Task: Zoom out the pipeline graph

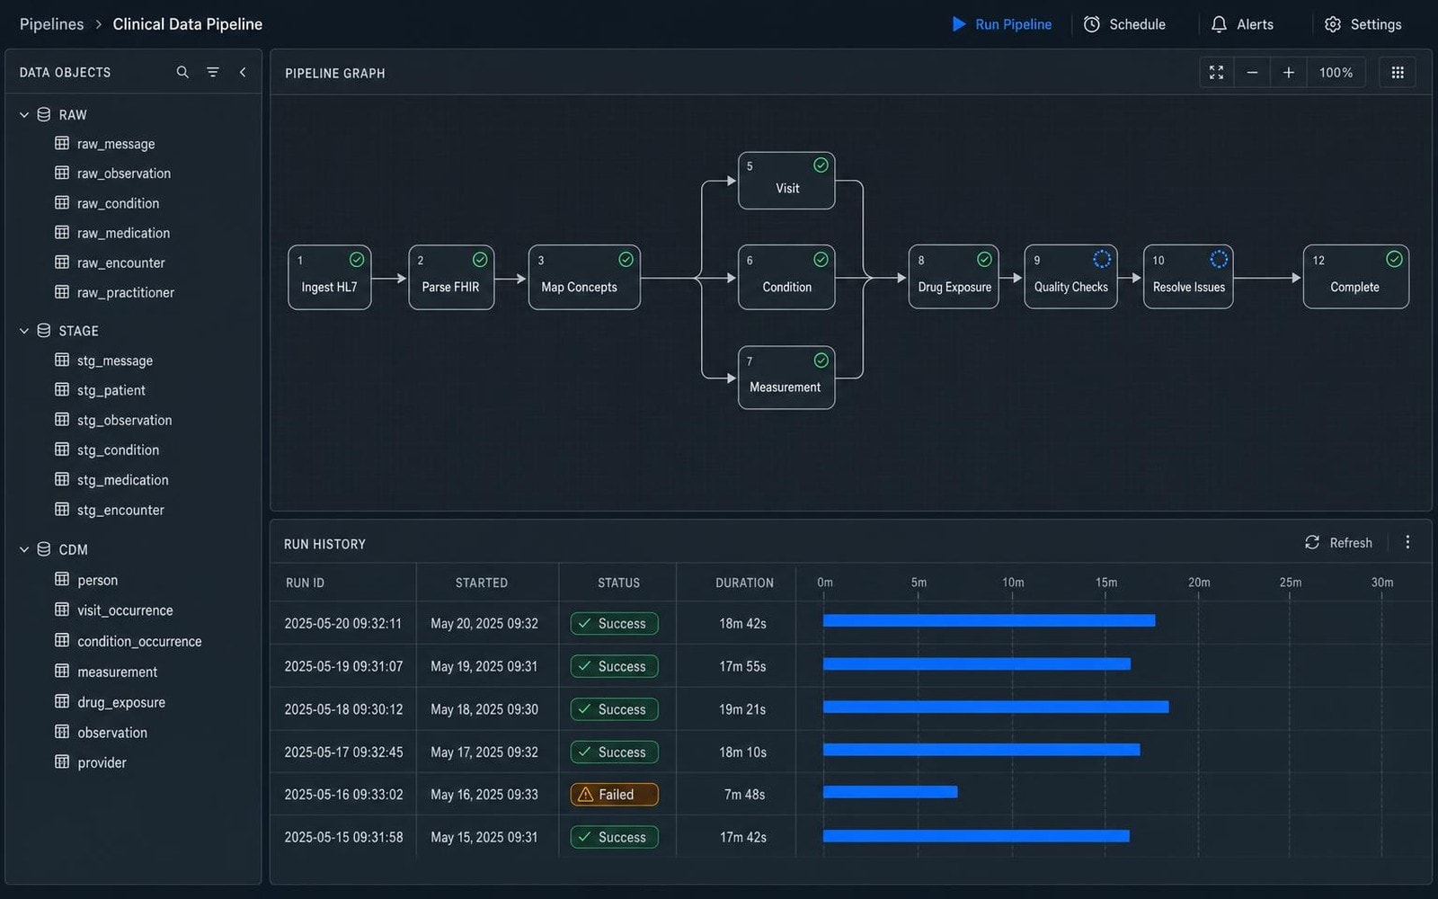Action: pyautogui.click(x=1252, y=73)
